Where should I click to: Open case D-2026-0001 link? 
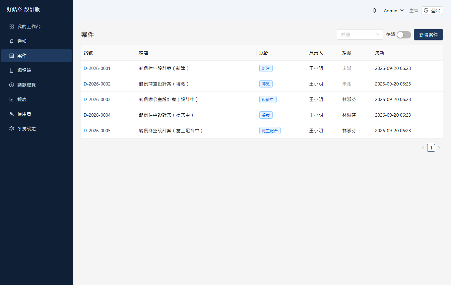tap(97, 68)
